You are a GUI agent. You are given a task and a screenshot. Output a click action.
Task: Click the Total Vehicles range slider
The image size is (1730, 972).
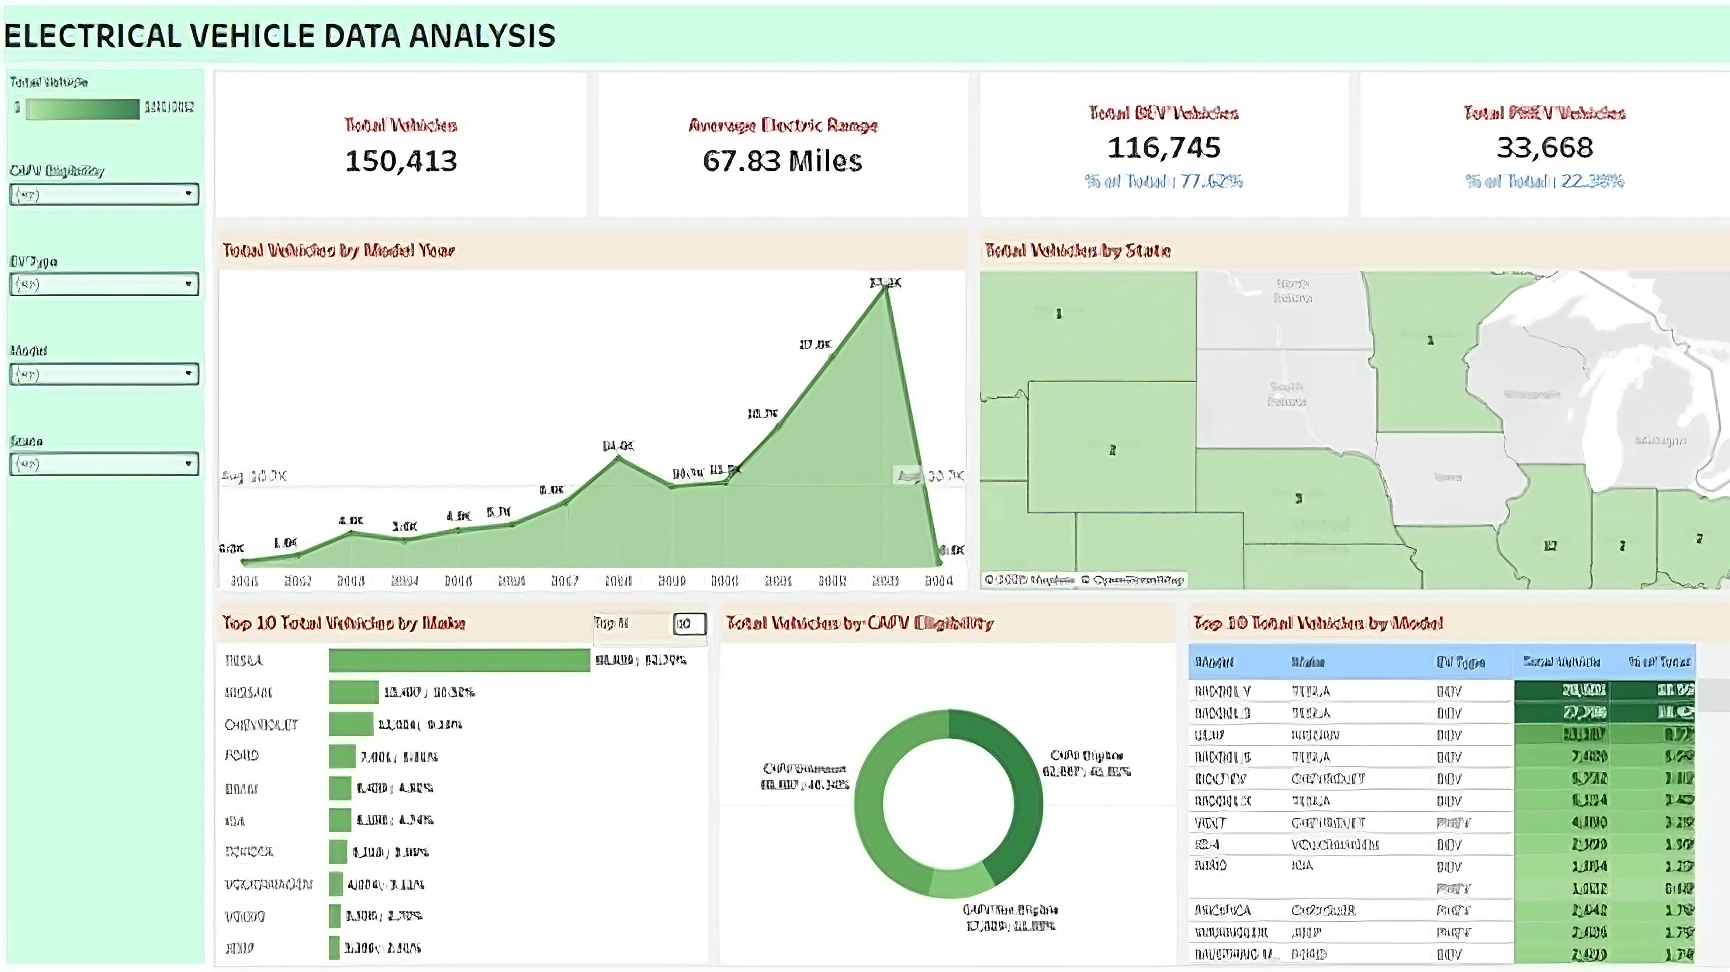[x=83, y=109]
